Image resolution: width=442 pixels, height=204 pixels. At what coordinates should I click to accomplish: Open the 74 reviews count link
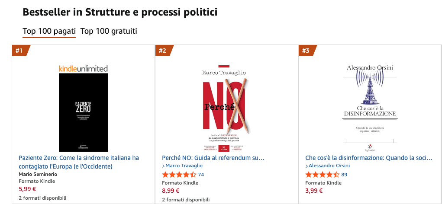pos(201,175)
